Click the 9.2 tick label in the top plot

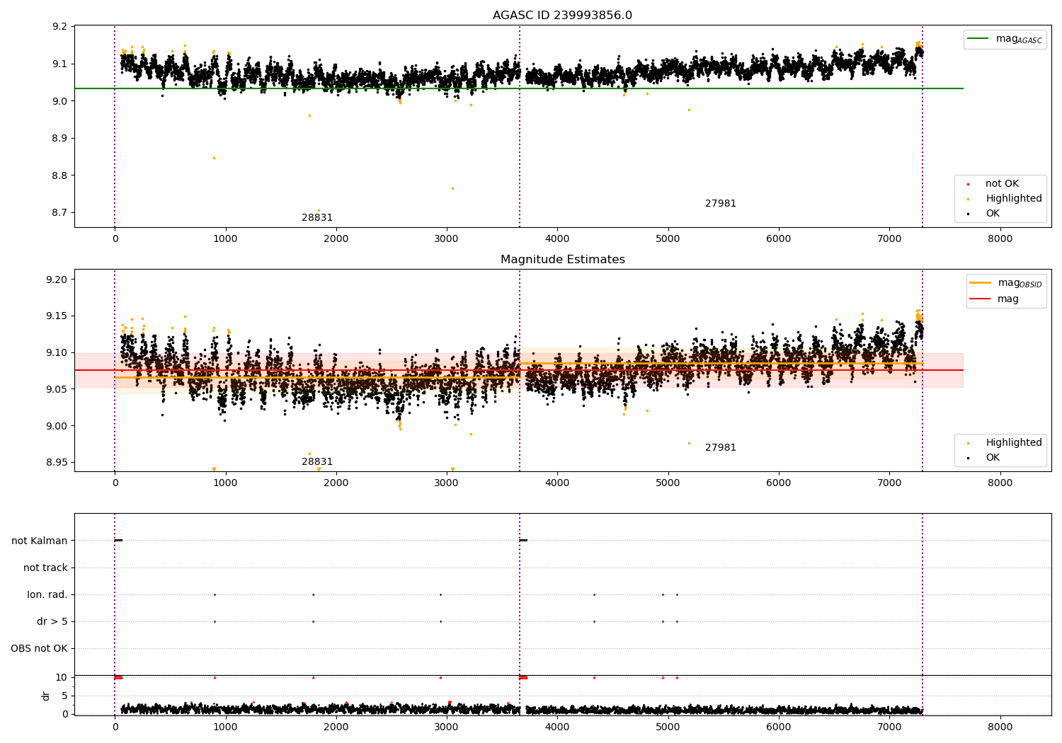(59, 27)
